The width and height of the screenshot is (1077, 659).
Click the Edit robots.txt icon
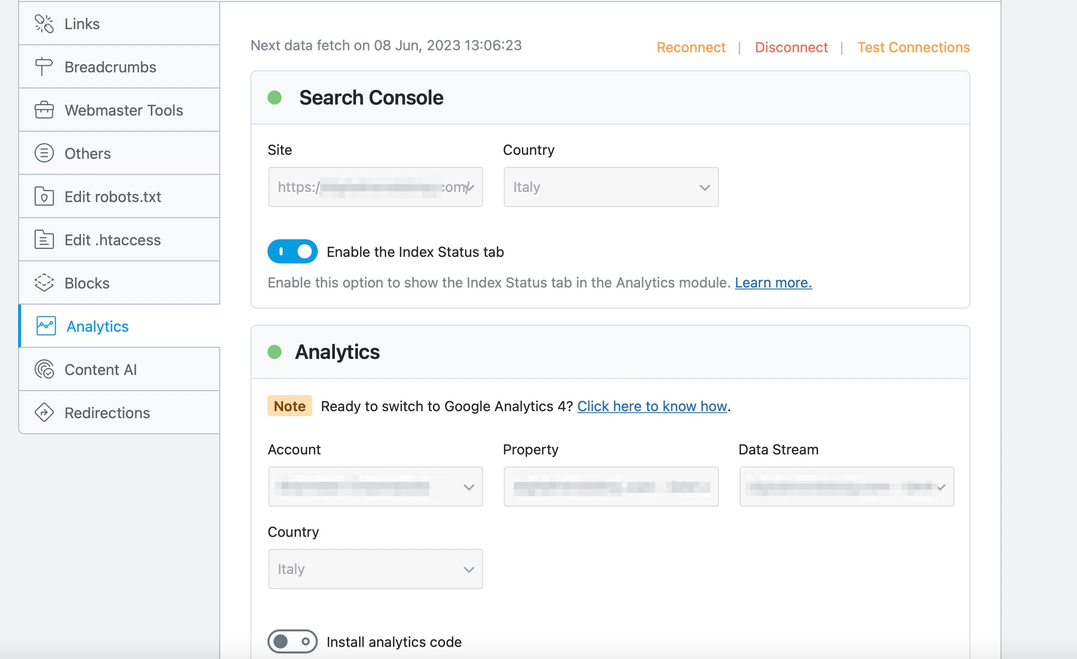(44, 196)
